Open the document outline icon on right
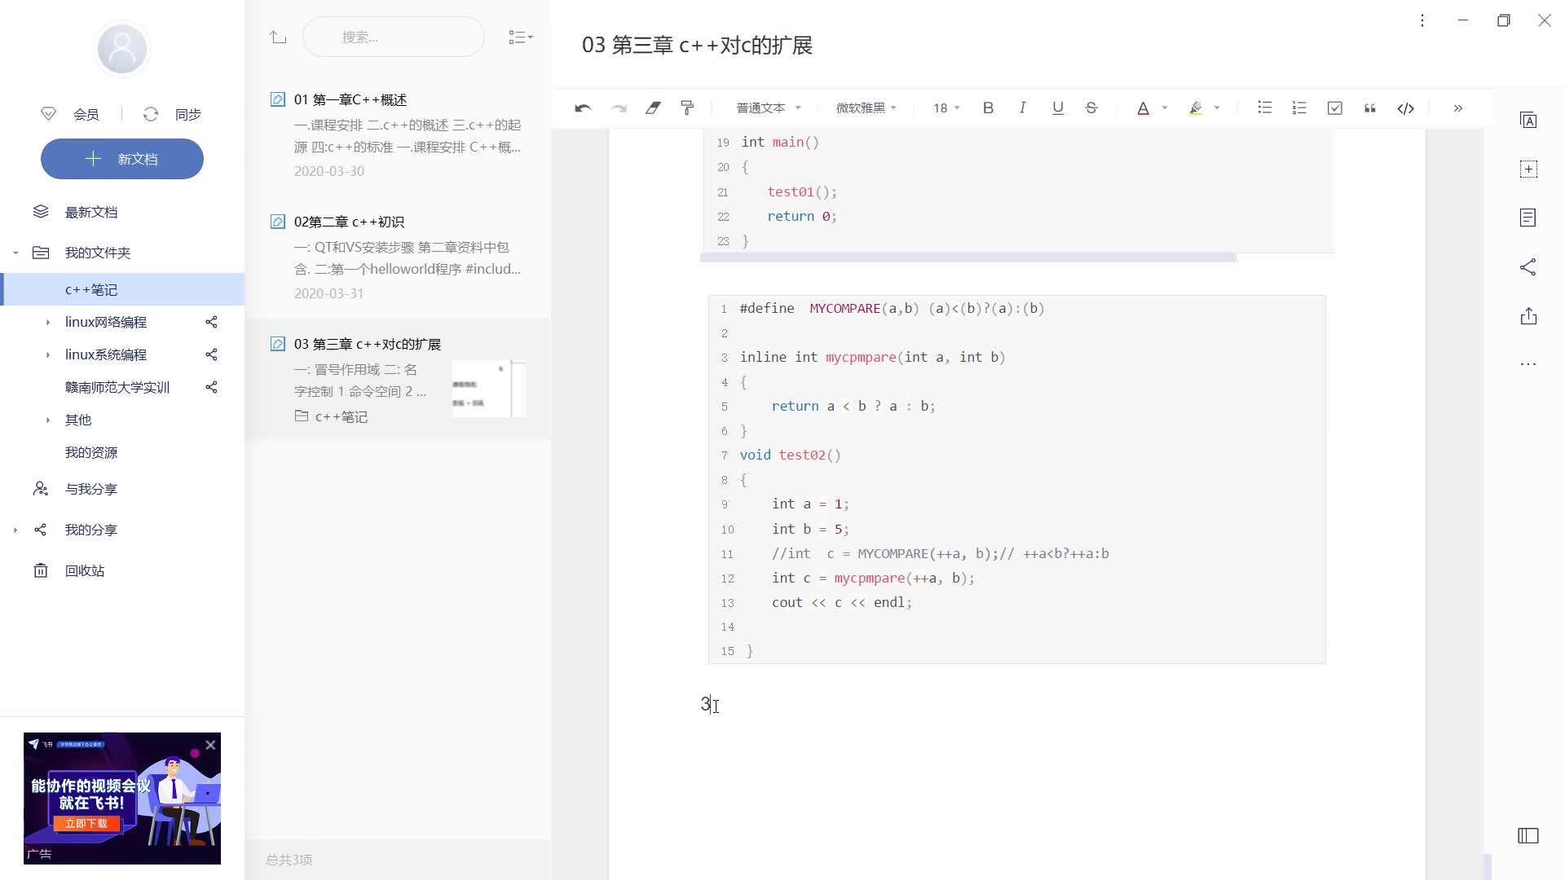Image resolution: width=1565 pixels, height=880 pixels. (x=1528, y=218)
